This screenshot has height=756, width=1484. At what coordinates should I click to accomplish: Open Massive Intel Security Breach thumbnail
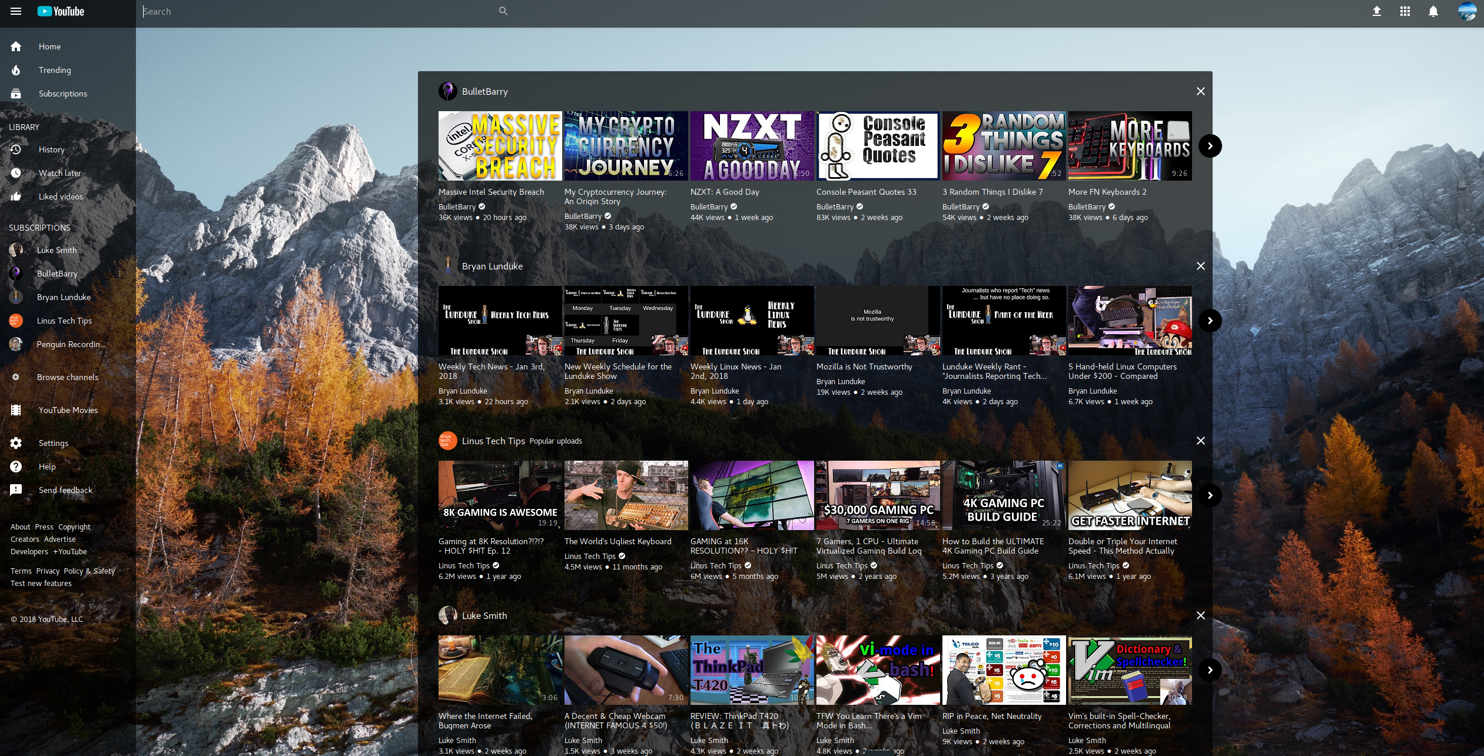tap(500, 146)
